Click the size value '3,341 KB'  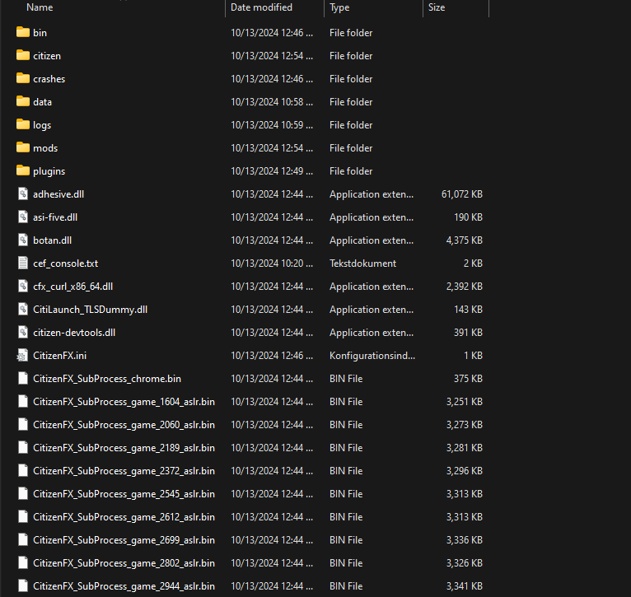pos(464,586)
